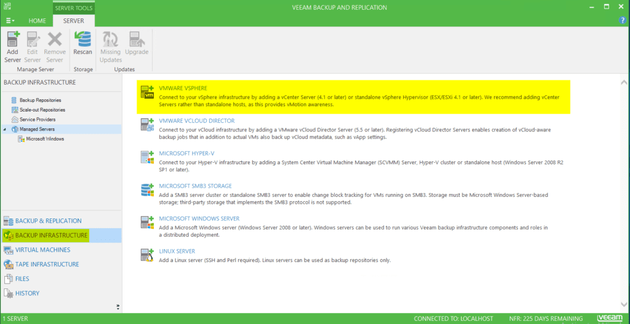This screenshot has height=324, width=630.
Task: Click the Backup & Replication view icon
Action: [x=9, y=221]
